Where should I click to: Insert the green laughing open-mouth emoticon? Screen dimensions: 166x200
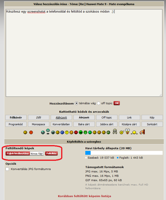pos(81,132)
